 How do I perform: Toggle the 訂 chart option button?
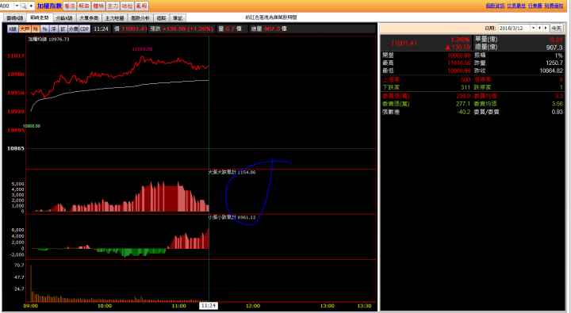tap(63, 29)
